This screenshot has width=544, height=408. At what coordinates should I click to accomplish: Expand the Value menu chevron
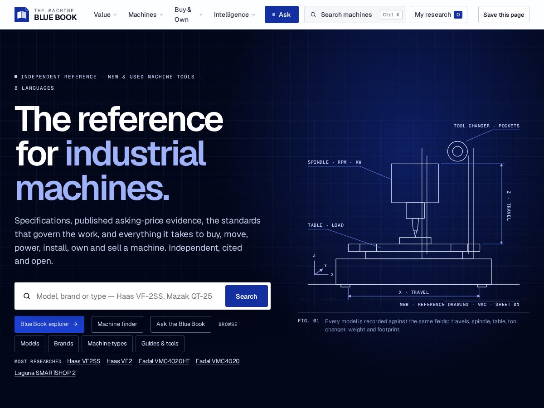[x=115, y=15]
